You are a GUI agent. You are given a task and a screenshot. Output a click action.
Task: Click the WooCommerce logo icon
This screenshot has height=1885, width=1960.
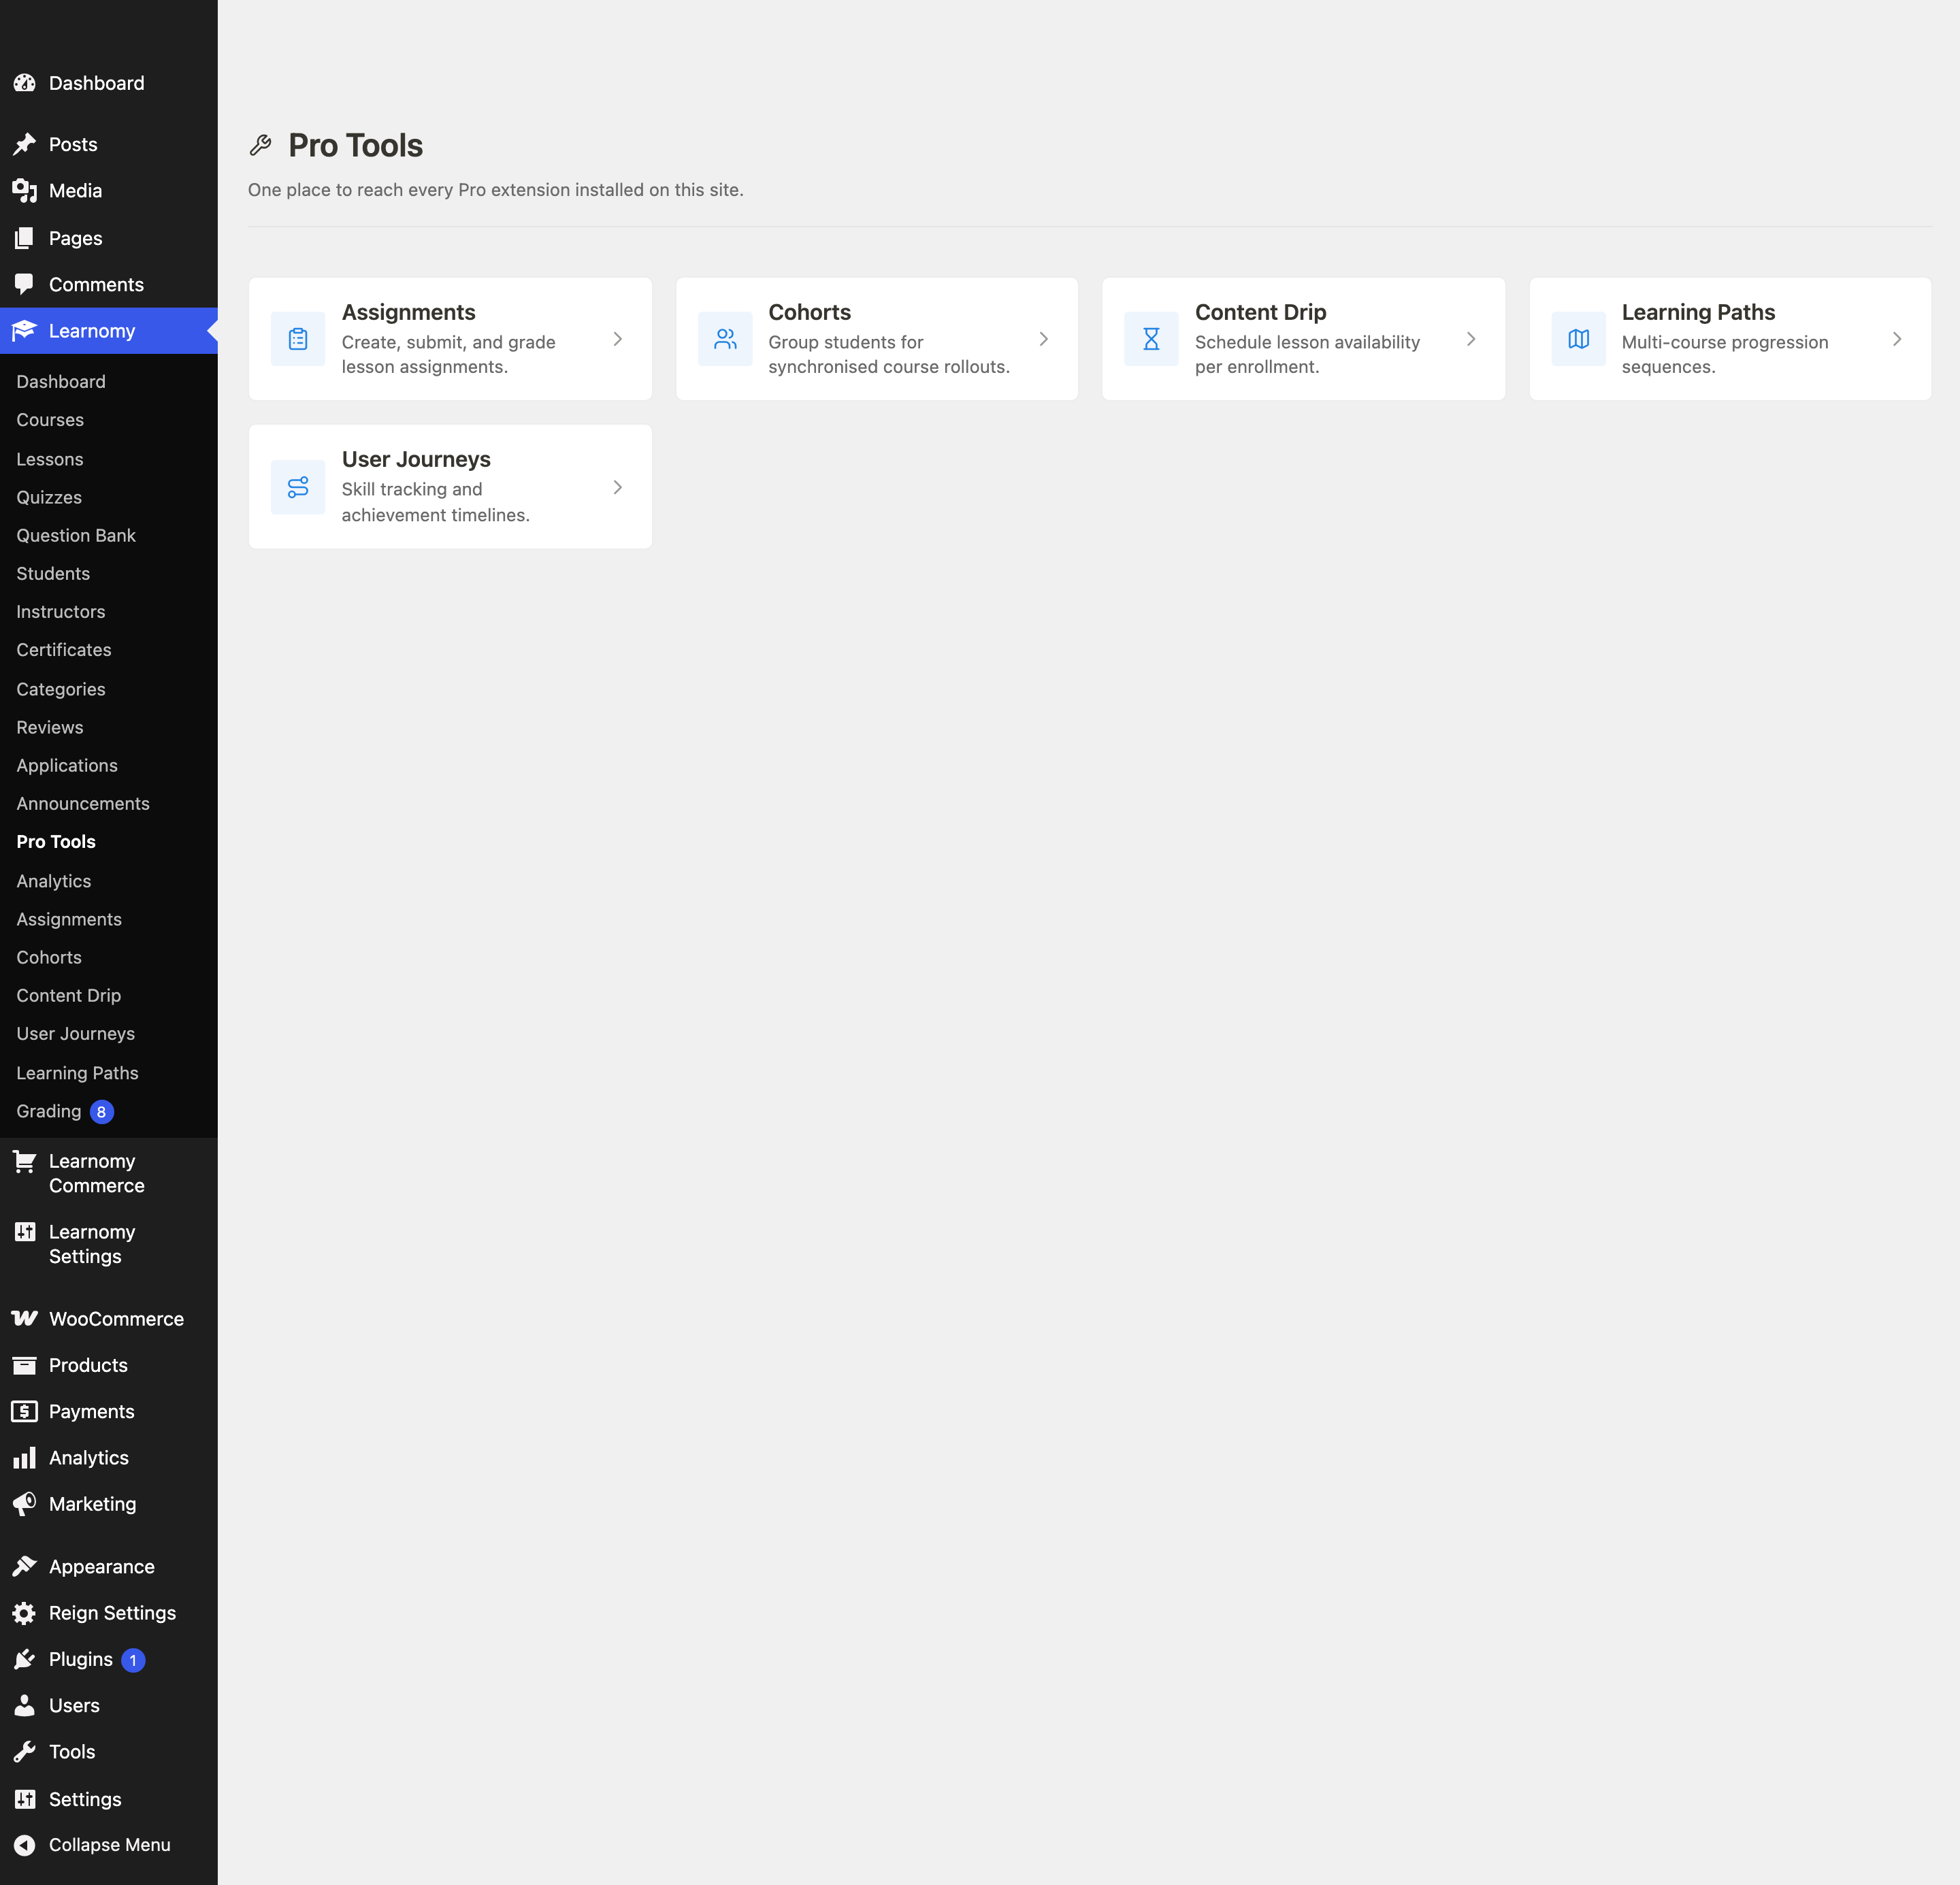click(24, 1318)
